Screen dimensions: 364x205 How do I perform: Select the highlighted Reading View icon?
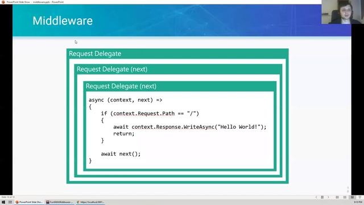click(x=353, y=197)
